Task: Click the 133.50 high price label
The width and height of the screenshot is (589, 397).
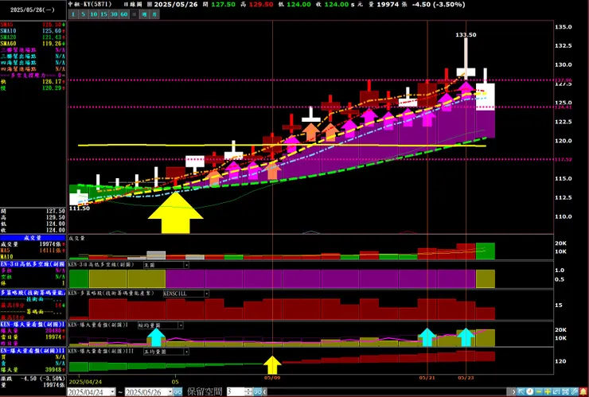Action: [x=466, y=34]
